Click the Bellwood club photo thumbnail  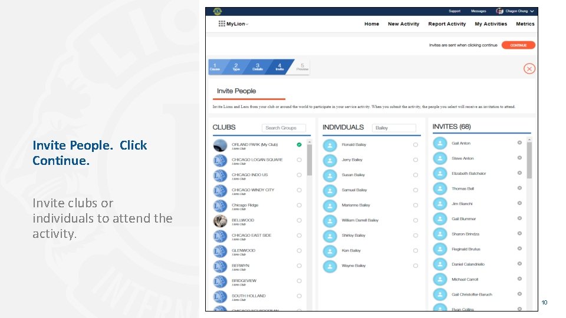220,221
